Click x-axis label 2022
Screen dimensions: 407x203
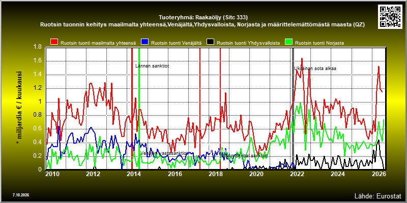click(x=297, y=174)
